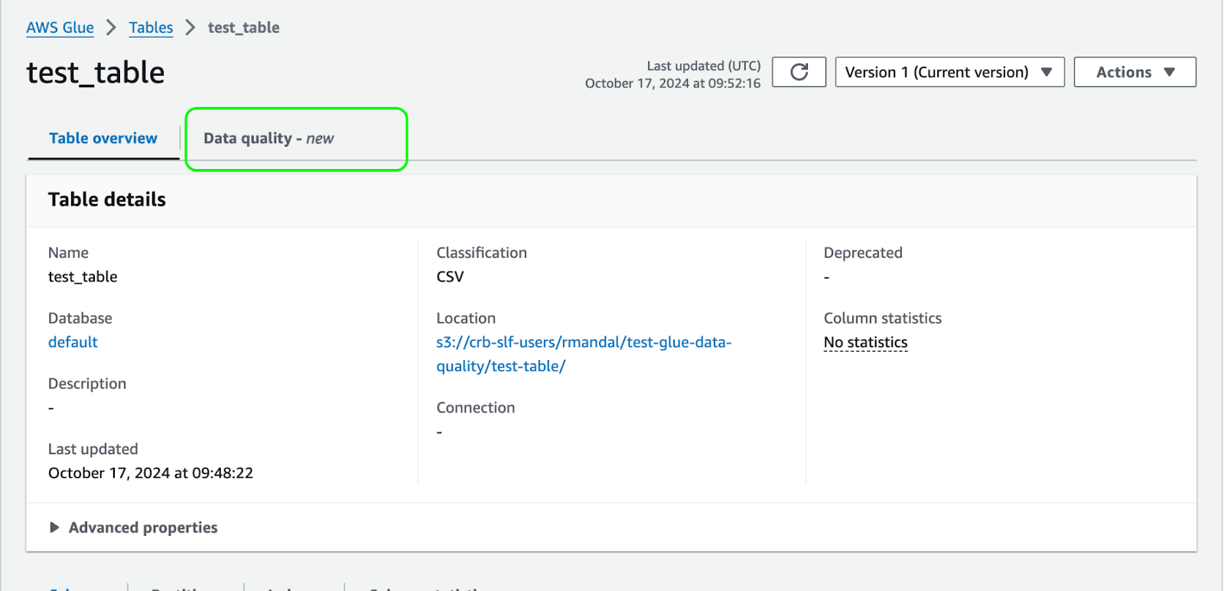
Task: Go to the AWS Glue breadcrumb link
Action: 60,28
